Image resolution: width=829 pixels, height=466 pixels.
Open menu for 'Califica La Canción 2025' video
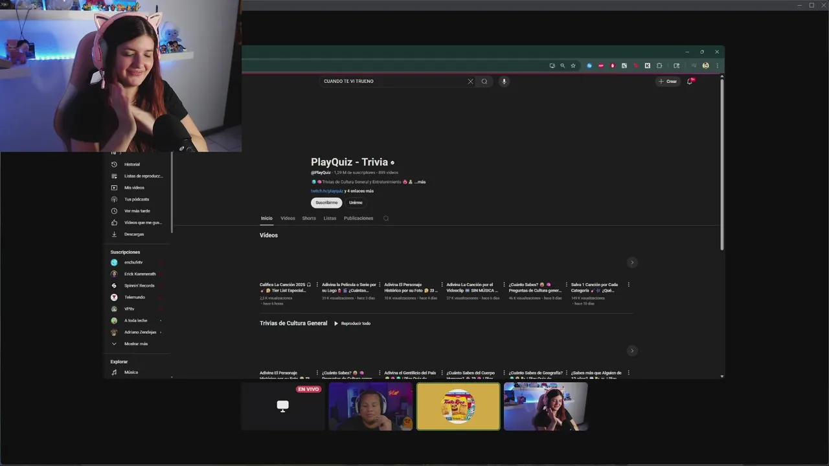(317, 285)
